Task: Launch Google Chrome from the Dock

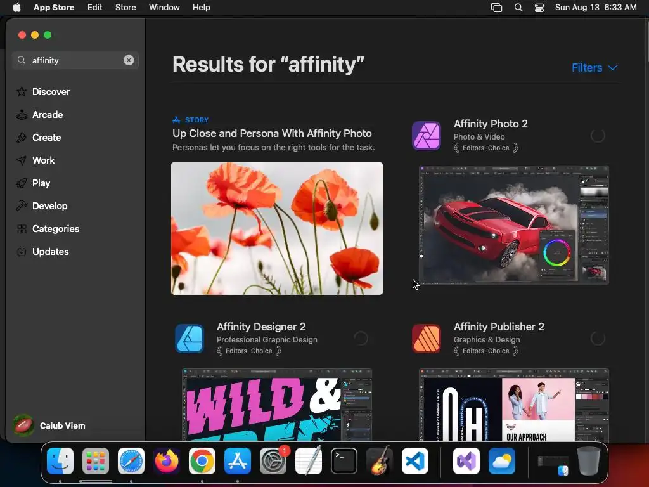Action: (x=202, y=461)
